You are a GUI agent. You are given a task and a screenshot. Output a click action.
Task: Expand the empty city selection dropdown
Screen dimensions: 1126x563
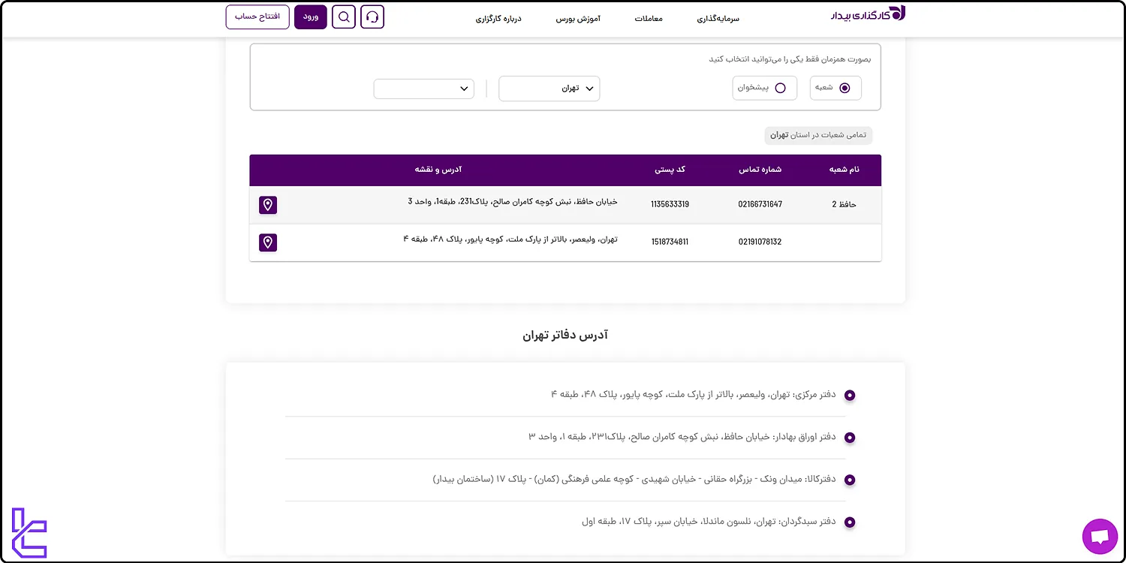coord(423,89)
